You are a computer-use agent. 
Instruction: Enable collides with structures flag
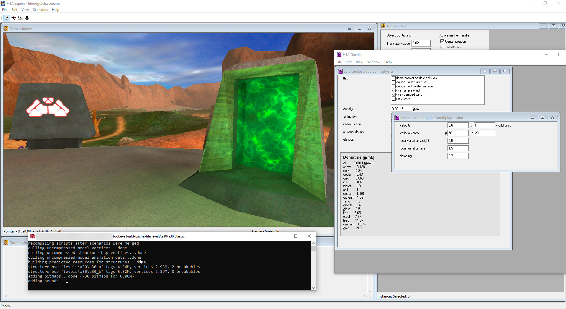(x=394, y=82)
